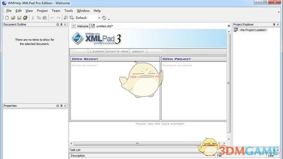Click the XMLPad application icon in title bar
The image size is (283, 159).
[4, 3]
